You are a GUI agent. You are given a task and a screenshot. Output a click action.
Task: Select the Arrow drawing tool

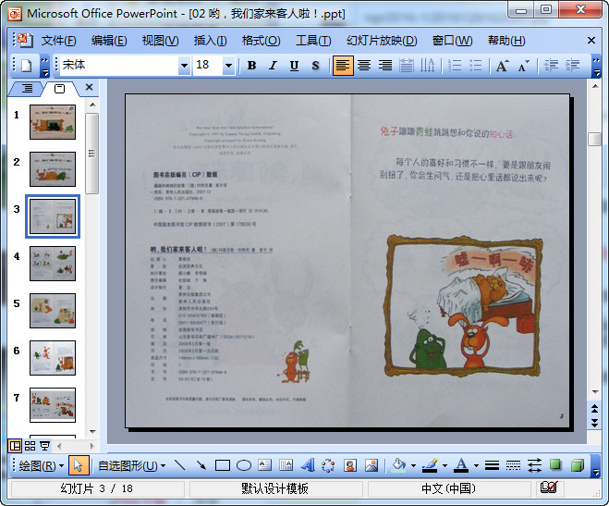coord(201,465)
